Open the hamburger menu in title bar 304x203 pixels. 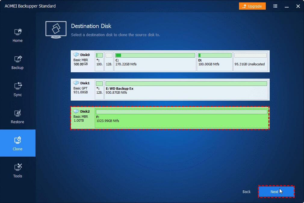(x=275, y=6)
